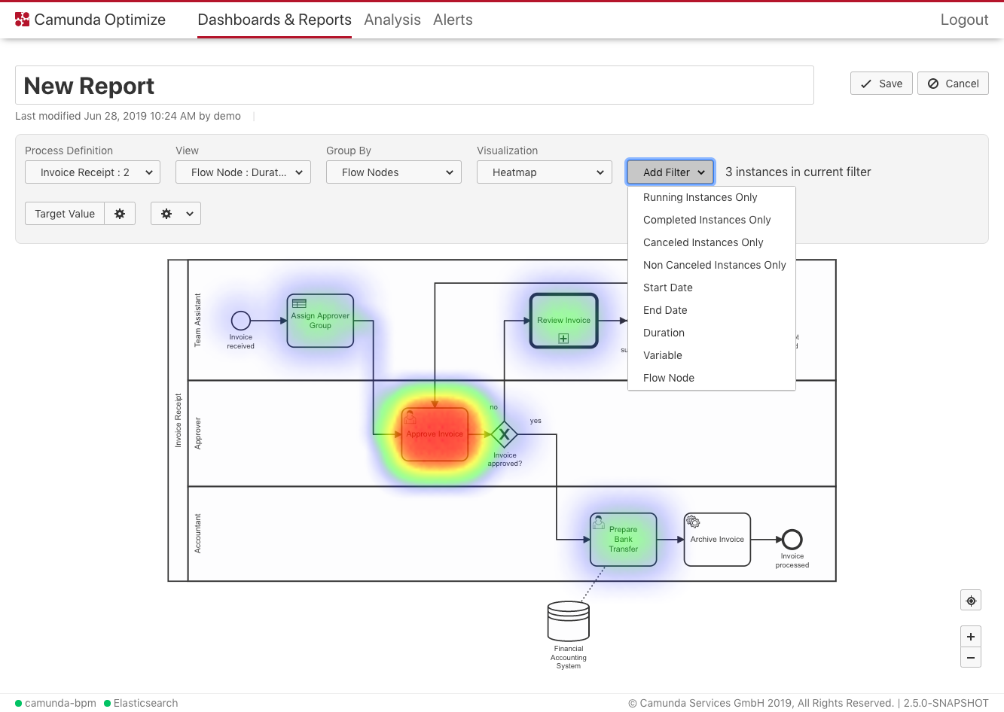
Task: Click the Target Value gear icon
Action: [120, 214]
